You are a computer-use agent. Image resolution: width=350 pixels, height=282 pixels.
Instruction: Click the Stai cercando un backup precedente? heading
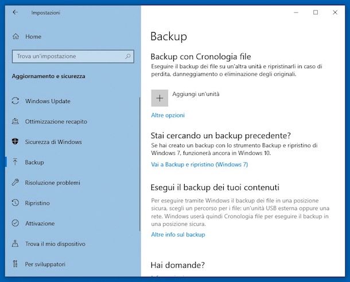point(221,135)
